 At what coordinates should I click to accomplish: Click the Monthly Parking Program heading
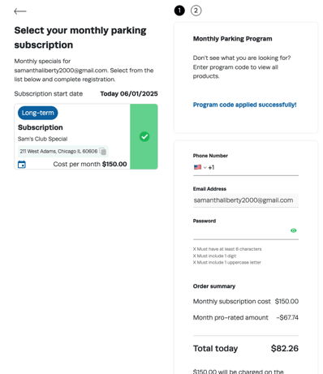232,39
